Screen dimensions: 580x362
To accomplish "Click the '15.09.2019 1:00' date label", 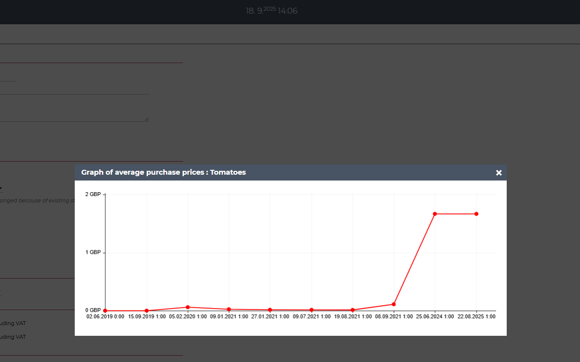I will coord(147,316).
